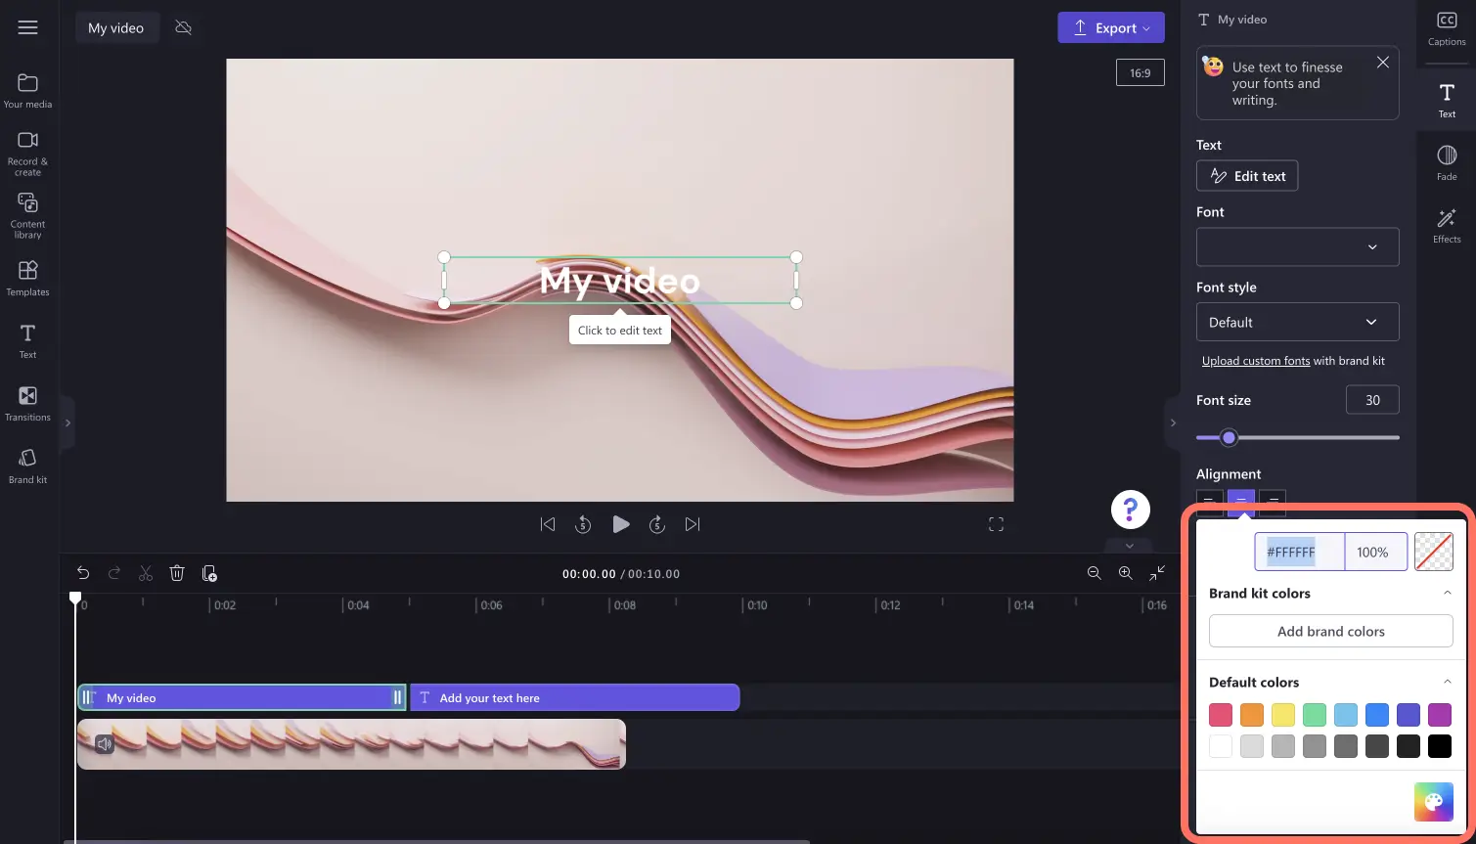Screen dimensions: 1476x844
Task: Rewind 5 seconds
Action: pyautogui.click(x=583, y=524)
